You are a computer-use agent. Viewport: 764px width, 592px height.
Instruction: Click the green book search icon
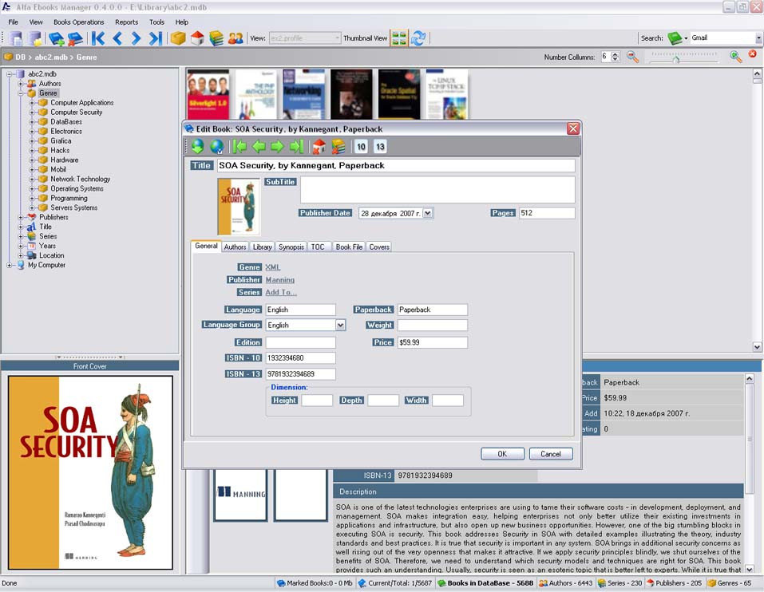pyautogui.click(x=675, y=38)
